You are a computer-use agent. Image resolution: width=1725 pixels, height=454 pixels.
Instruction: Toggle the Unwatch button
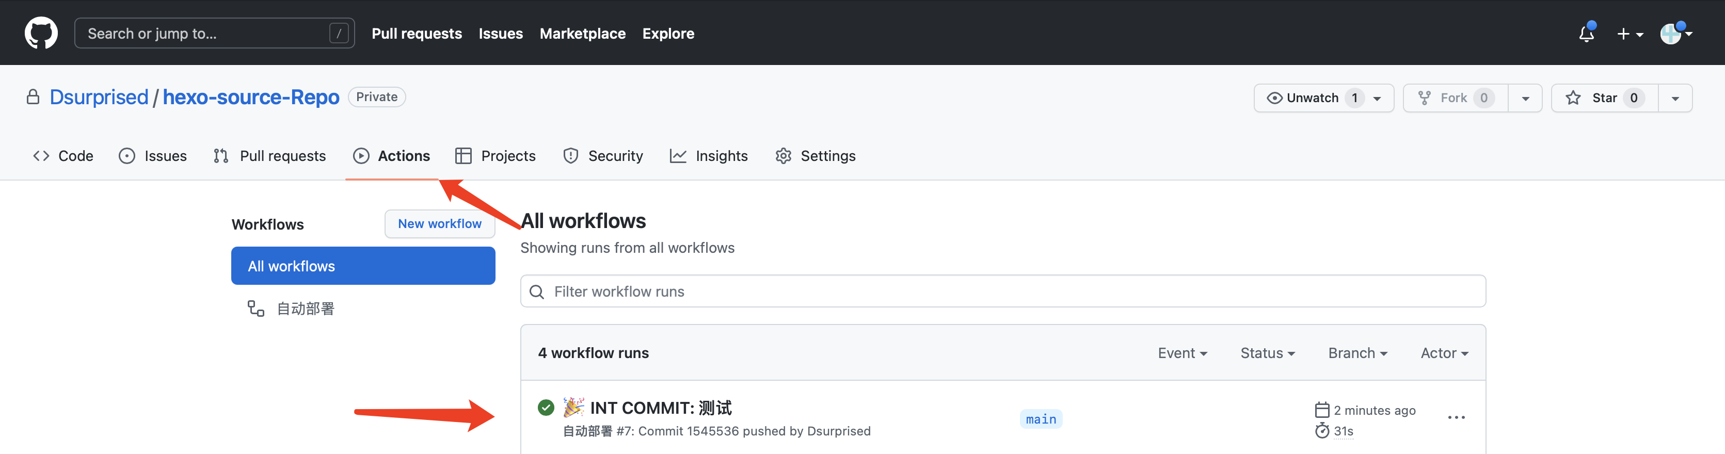point(1311,98)
